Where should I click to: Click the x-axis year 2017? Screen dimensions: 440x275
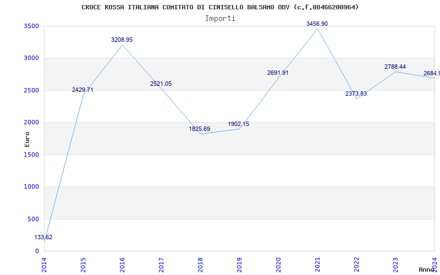[x=161, y=265]
